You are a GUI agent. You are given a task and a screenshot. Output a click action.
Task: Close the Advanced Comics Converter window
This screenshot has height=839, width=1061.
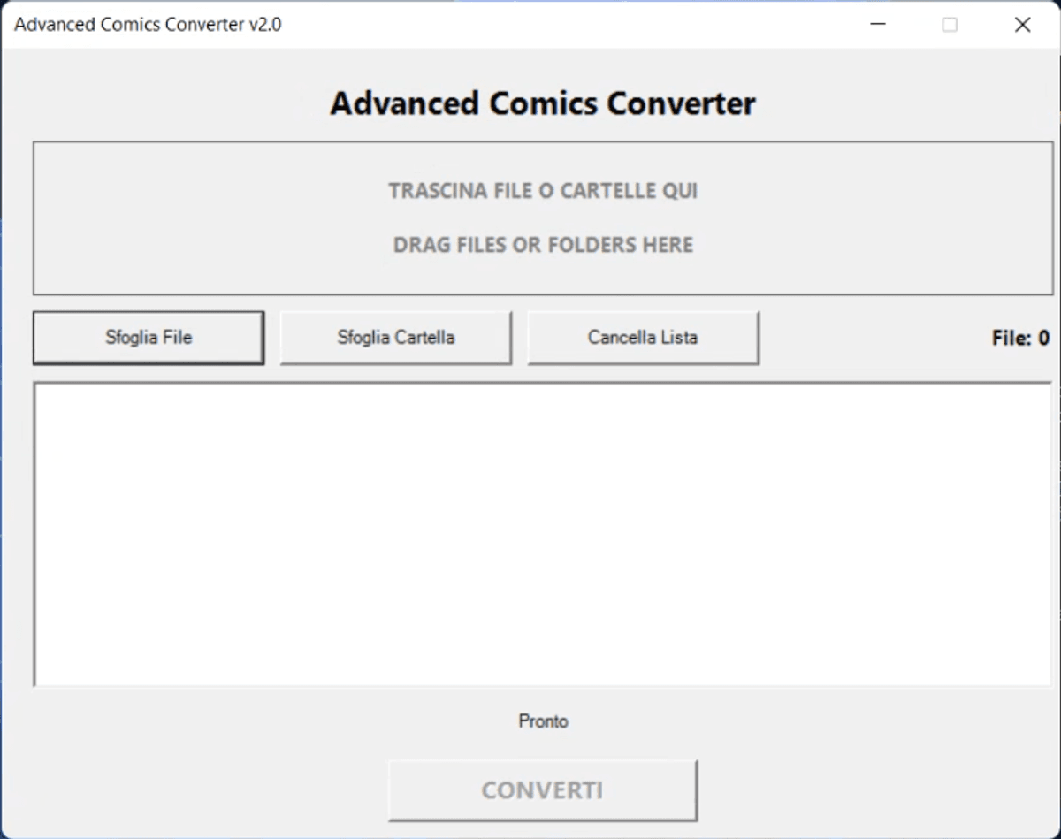click(x=1023, y=25)
